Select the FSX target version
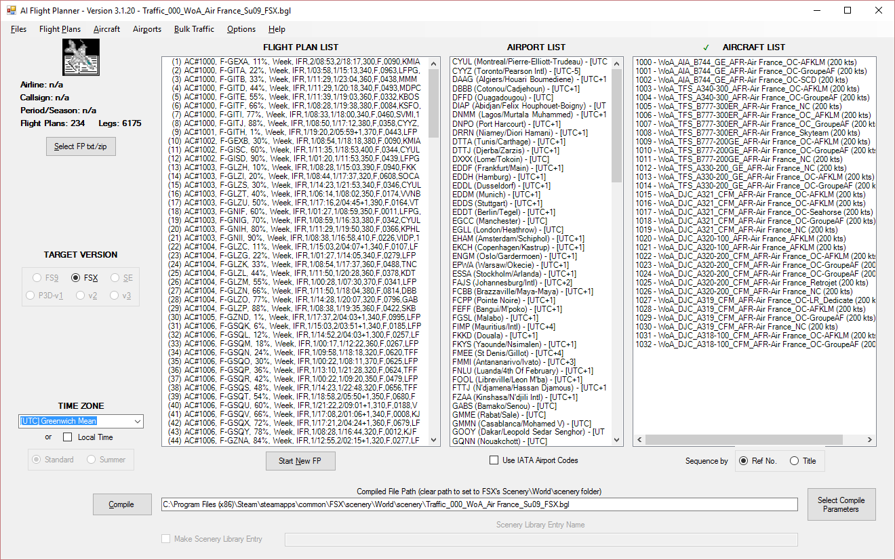895x560 pixels. coord(85,278)
